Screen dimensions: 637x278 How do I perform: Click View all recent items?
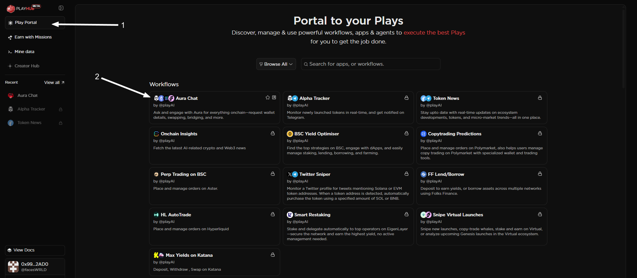pyautogui.click(x=54, y=83)
